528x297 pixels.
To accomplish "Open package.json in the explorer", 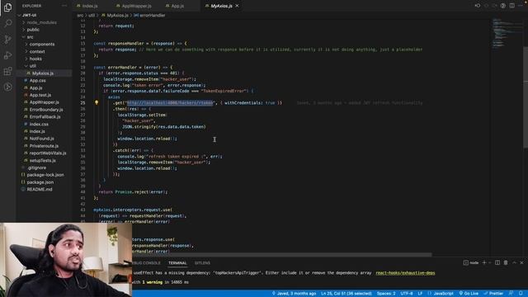I will tap(40, 182).
